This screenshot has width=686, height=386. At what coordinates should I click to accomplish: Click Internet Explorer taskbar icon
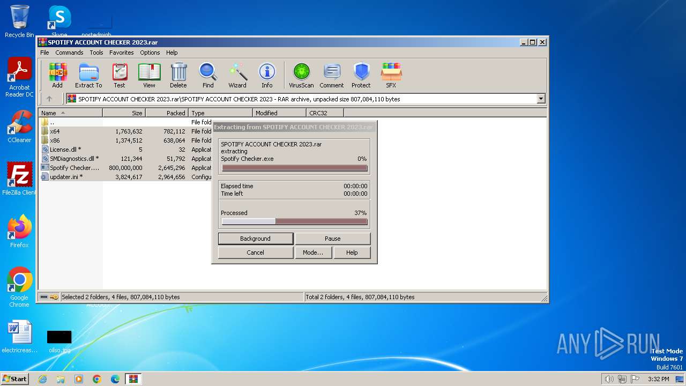(42, 379)
